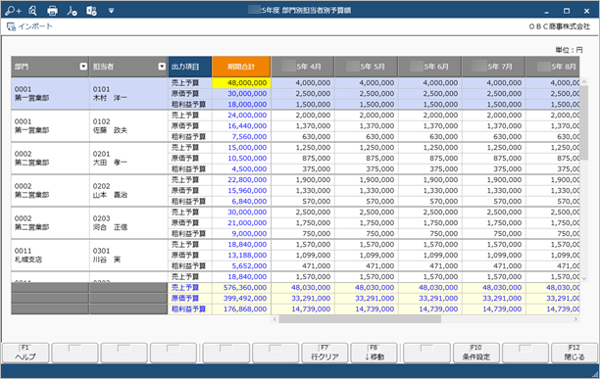Image resolution: width=600 pixels, height=379 pixels.
Task: Click the horizontal scrollbar right arrow
Action: [575, 319]
